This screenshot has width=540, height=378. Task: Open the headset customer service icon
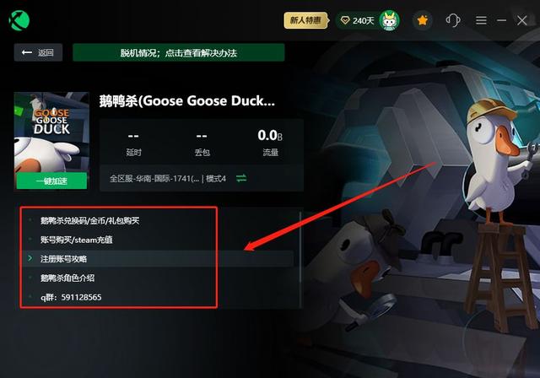click(453, 20)
